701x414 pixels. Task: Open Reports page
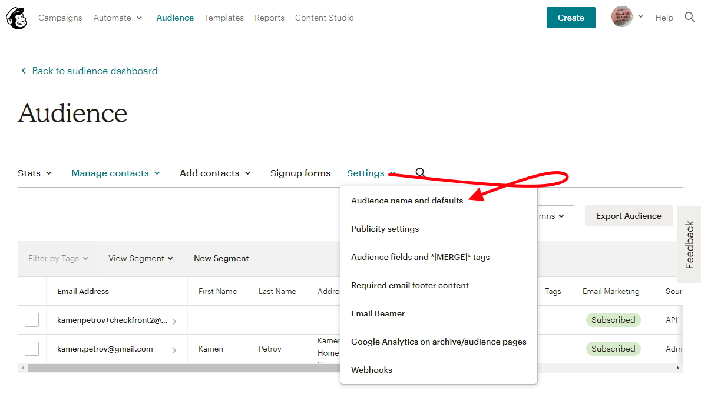pos(269,18)
